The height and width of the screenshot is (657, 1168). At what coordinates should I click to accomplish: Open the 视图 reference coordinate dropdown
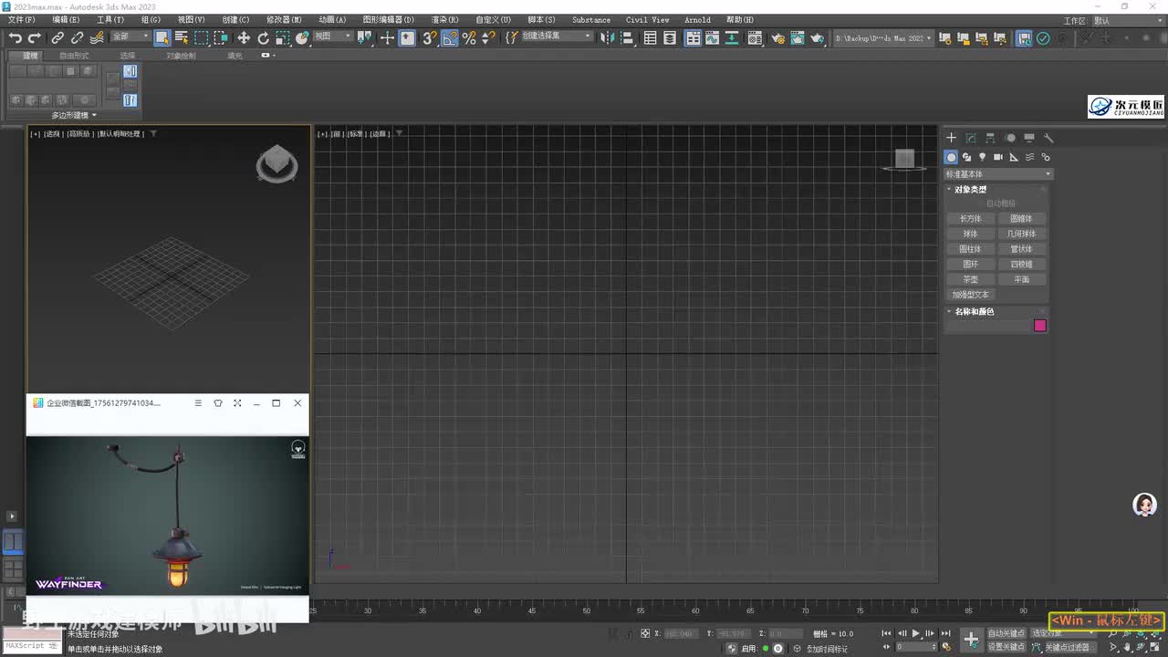[x=333, y=37]
